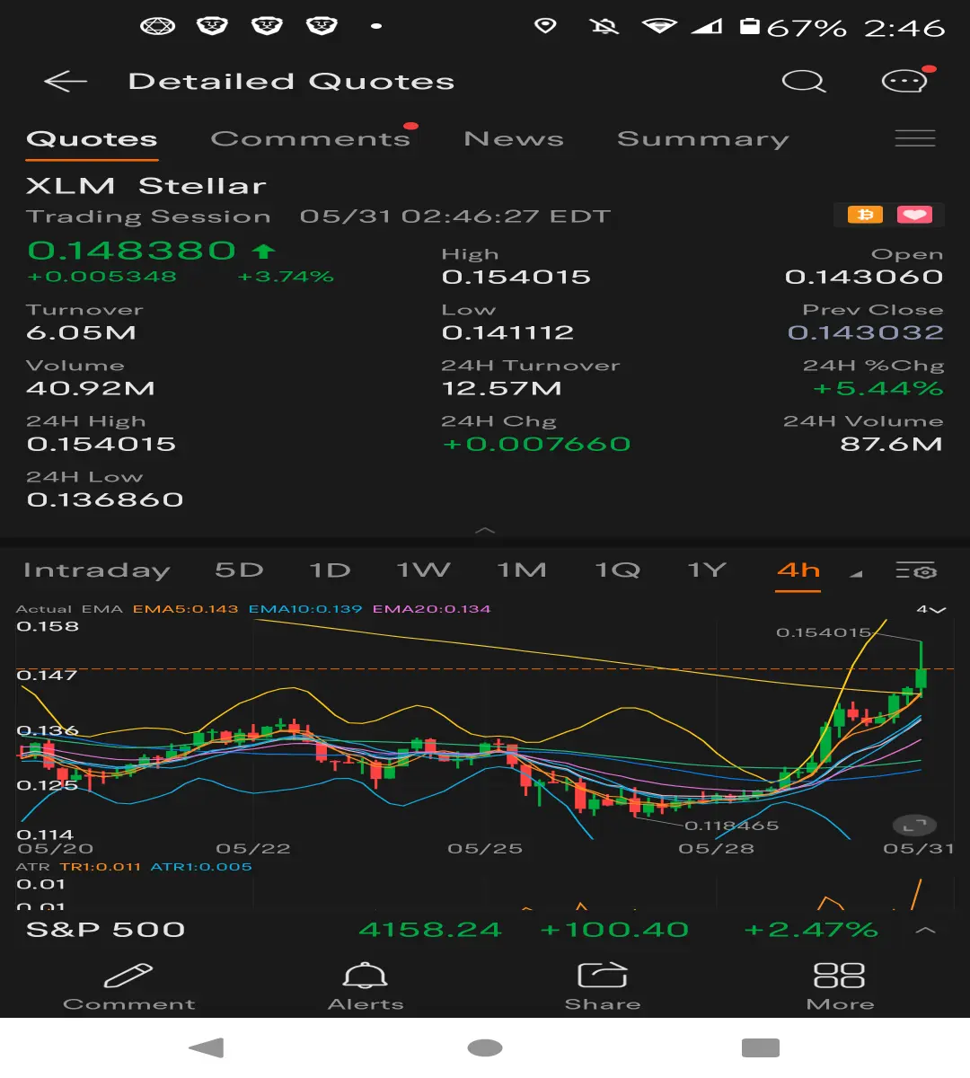Tap the ATR indicator label

click(x=33, y=867)
